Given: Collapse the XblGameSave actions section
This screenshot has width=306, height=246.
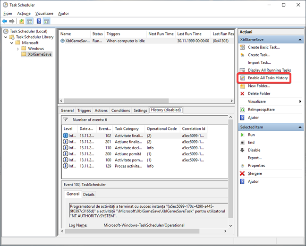Looking at the screenshot, I should pos(300,40).
